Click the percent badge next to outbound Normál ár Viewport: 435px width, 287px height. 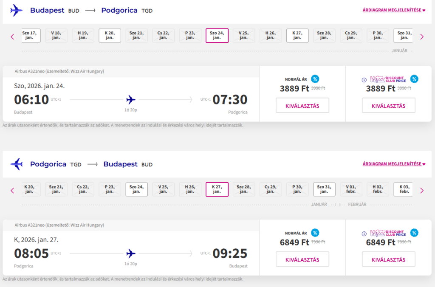[x=315, y=79]
